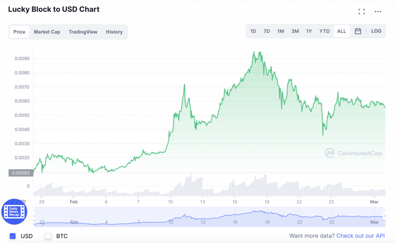Viewport: 395px width, 243px height.
Task: Open the History tab
Action: (x=114, y=32)
